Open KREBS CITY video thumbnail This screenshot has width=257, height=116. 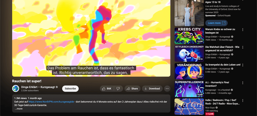coord(189,36)
